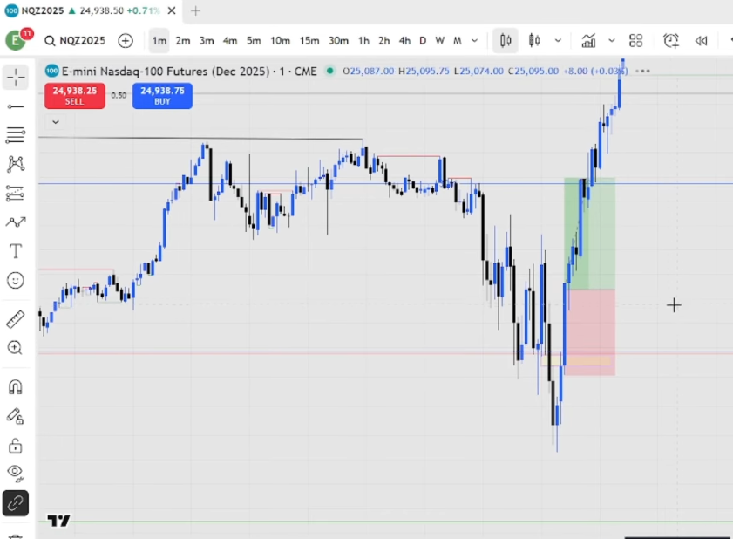Toggle the drawings sync link tool
The image size is (733, 539).
pos(16,503)
